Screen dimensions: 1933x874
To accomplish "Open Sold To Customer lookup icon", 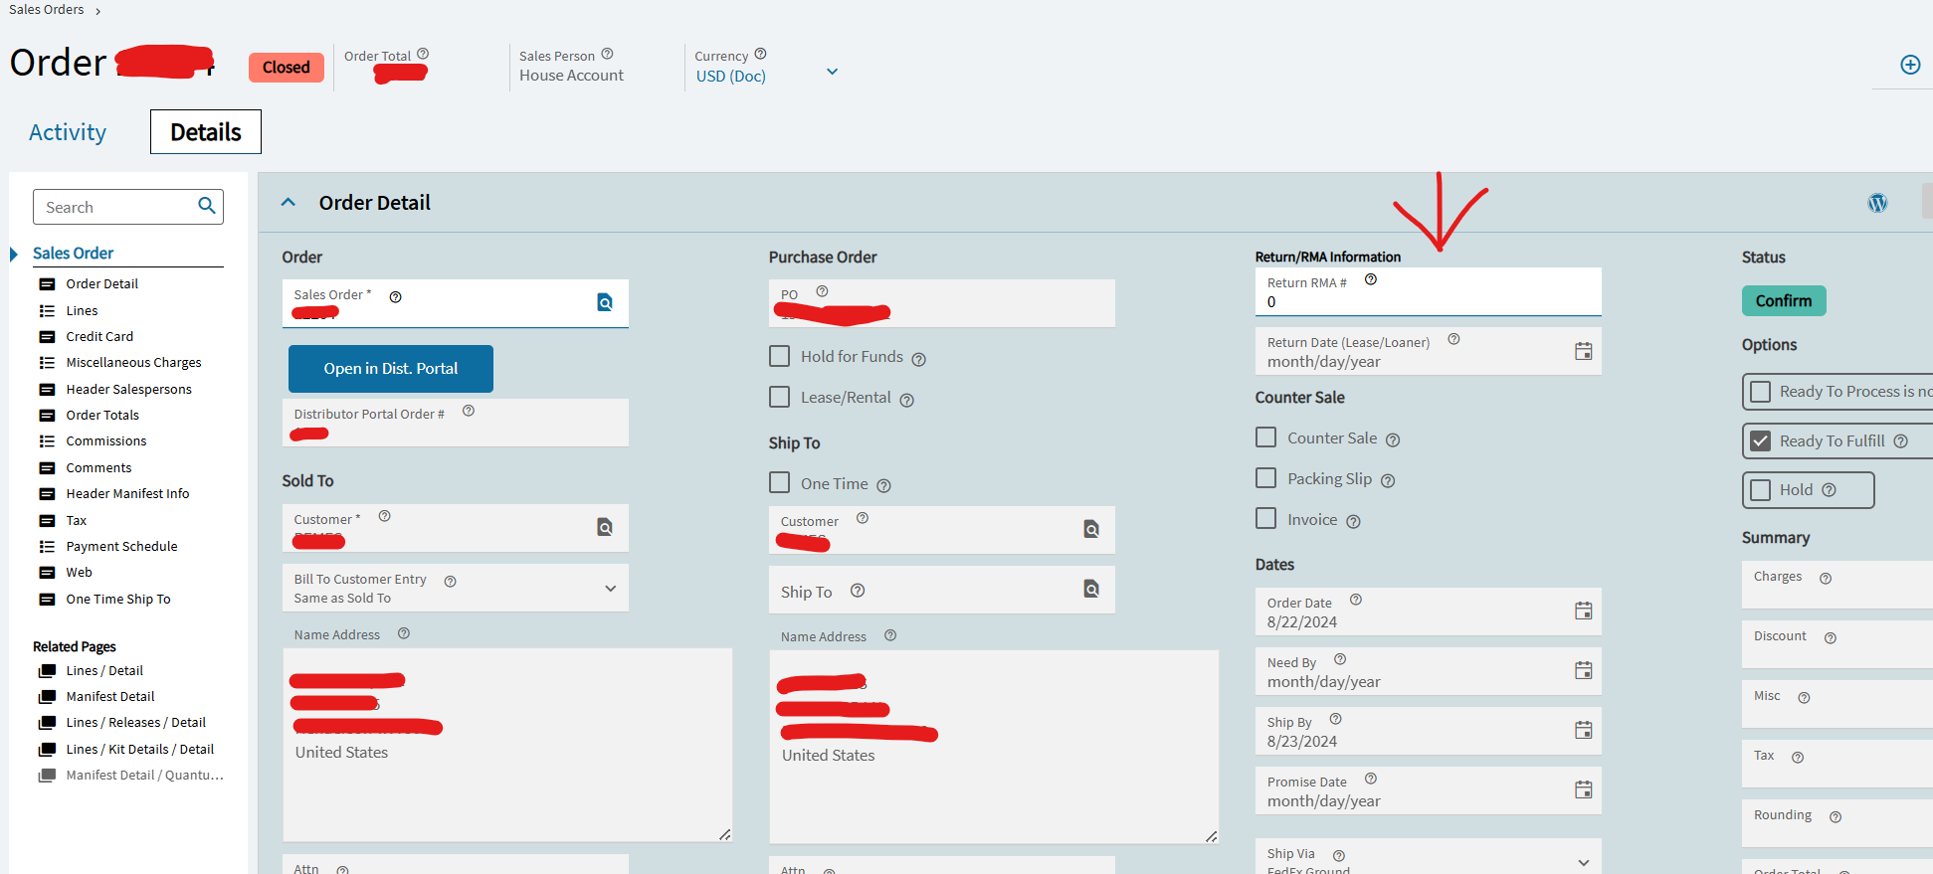I will (605, 527).
